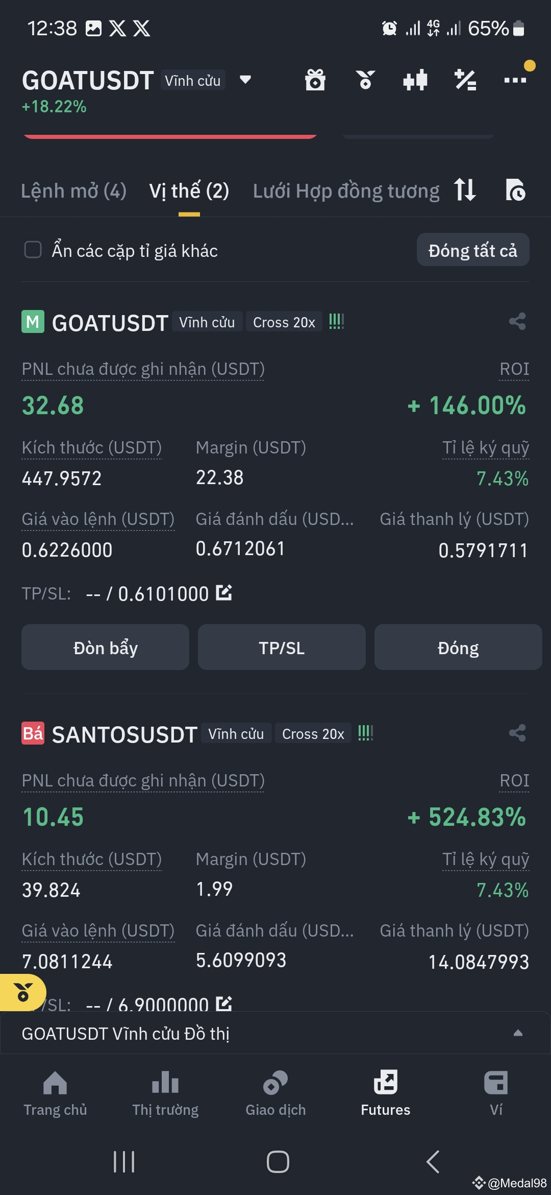Viewport: 551px width, 1195px height.
Task: Open the candlestick chart icon
Action: pos(415,80)
